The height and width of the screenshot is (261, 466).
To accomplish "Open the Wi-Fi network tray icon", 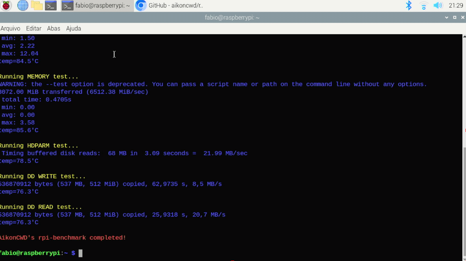I will [x=424, y=6].
